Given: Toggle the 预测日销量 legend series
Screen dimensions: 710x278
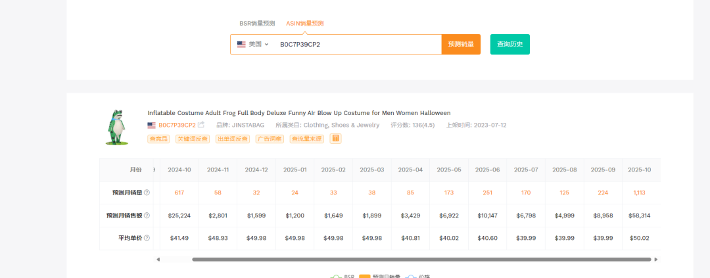Looking at the screenshot, I should click(x=378, y=276).
